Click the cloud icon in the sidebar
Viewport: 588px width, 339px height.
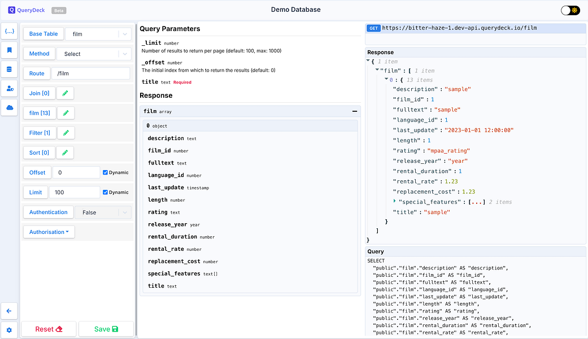[9, 107]
